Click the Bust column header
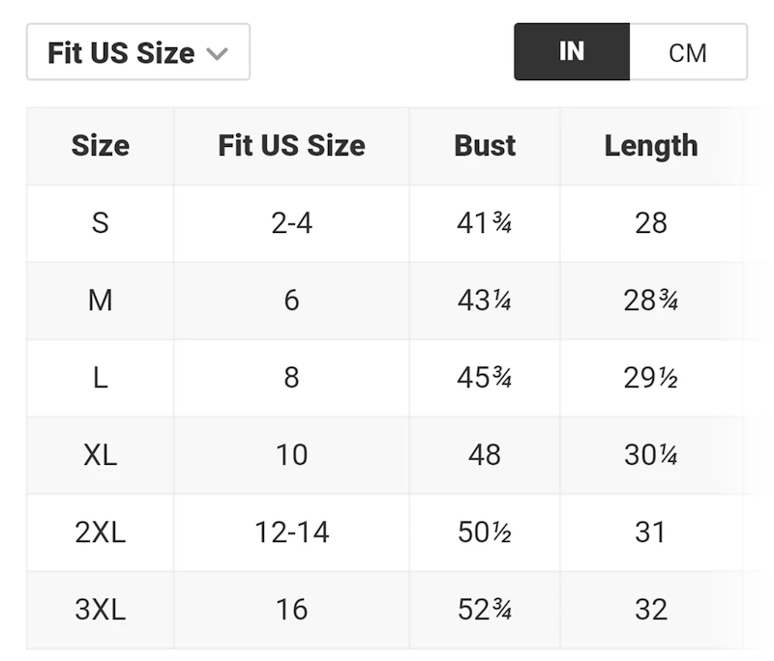The image size is (774, 661). (485, 146)
